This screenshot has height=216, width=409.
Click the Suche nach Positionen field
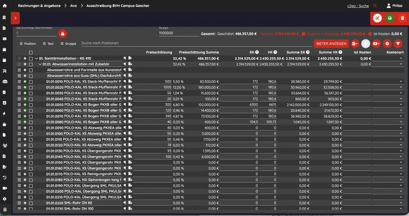[196, 43]
